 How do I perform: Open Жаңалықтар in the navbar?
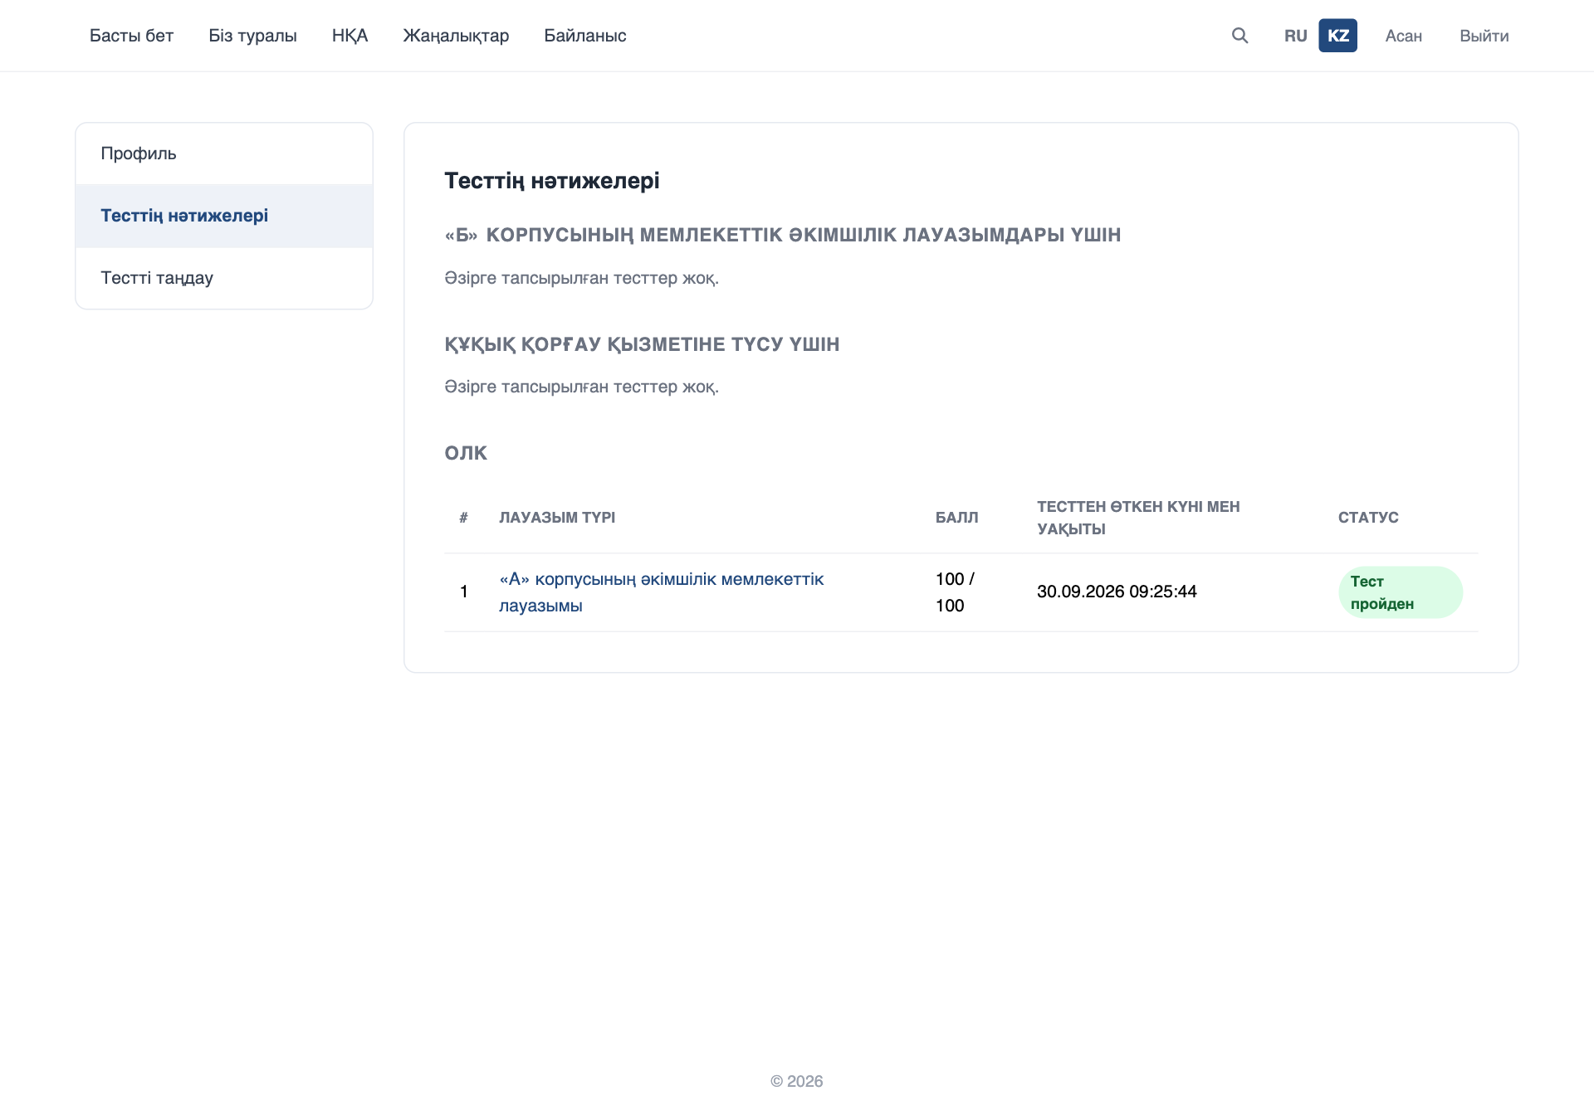456,36
